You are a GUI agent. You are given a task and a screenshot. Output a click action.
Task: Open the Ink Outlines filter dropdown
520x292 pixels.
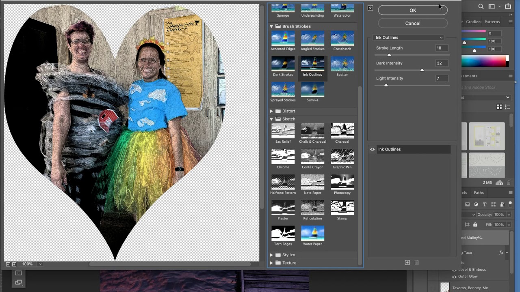click(x=409, y=37)
